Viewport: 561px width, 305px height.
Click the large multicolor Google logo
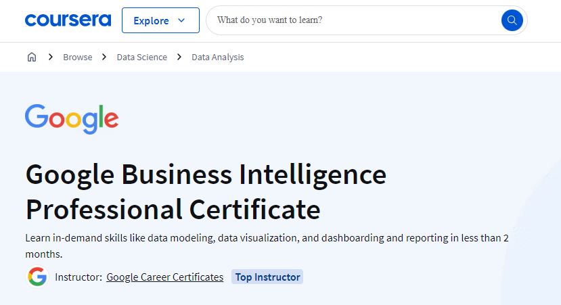coord(72,119)
